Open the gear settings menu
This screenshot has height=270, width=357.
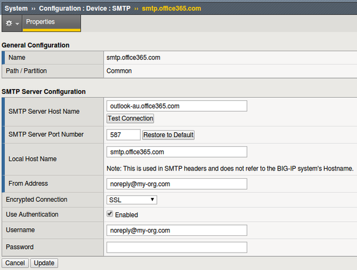point(9,23)
